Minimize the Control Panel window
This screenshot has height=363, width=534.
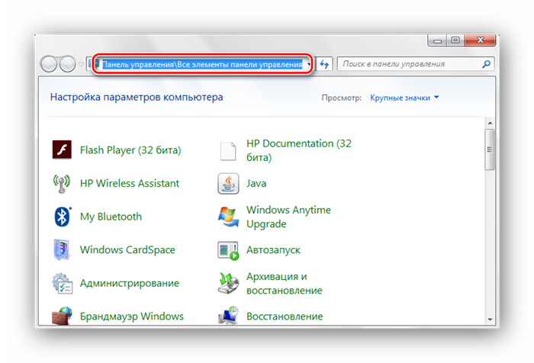pos(437,40)
